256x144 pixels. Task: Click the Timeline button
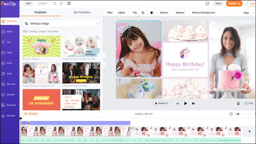pyautogui.click(x=31, y=114)
